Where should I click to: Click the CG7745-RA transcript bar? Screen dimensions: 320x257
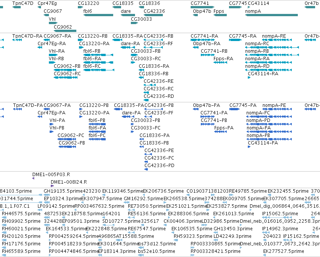[x=235, y=40]
